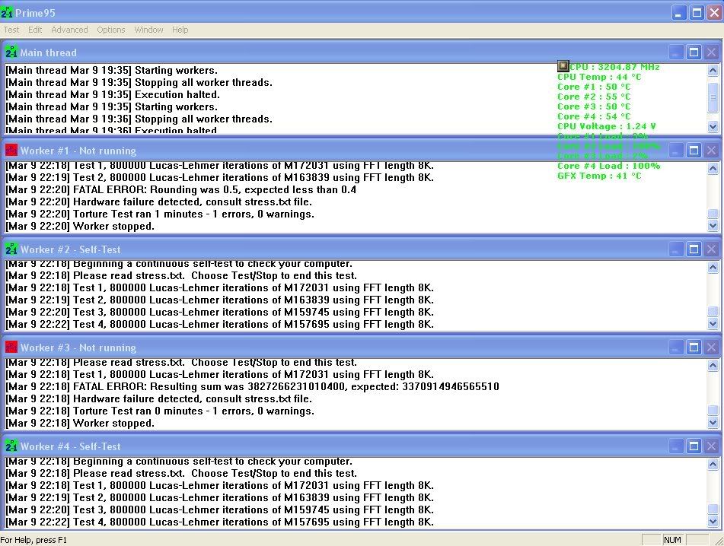Click the Main thread scroll up arrow
The height and width of the screenshot is (546, 724).
(x=713, y=71)
